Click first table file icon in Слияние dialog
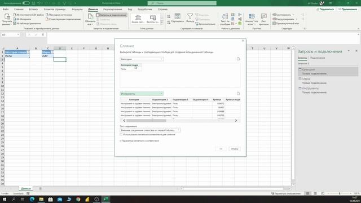361x203 pixels. click(238, 59)
